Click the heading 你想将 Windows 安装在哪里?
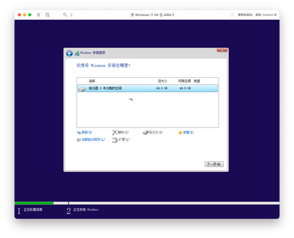Viewport: 294px width, 238px height. coord(104,65)
